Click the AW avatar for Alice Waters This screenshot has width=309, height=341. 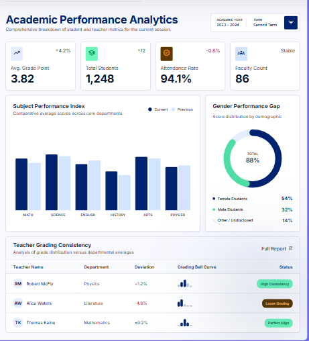pyautogui.click(x=18, y=303)
